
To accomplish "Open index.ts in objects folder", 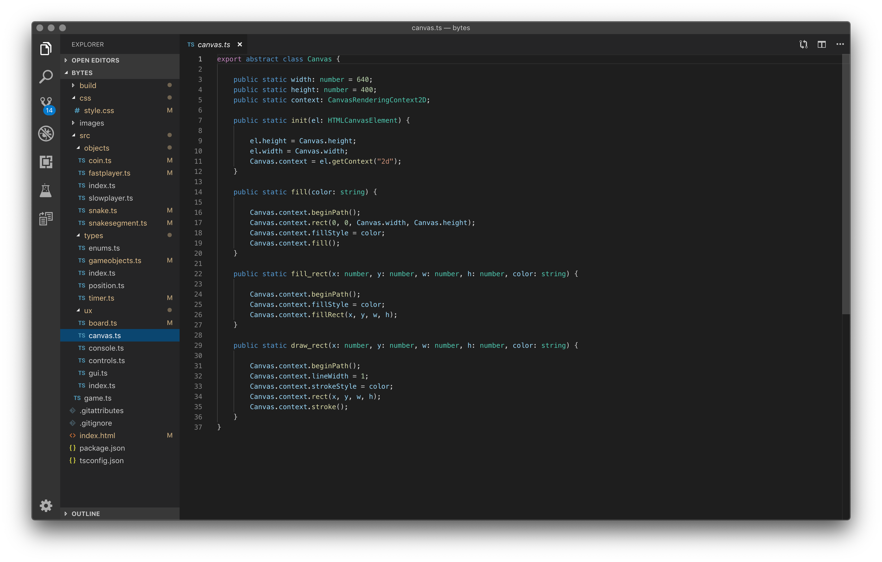I will pos(120,185).
